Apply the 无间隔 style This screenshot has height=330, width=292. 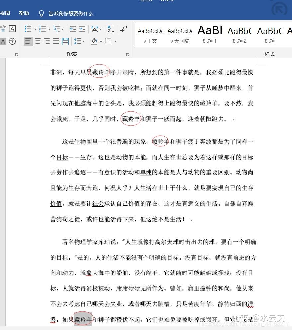coord(180,35)
